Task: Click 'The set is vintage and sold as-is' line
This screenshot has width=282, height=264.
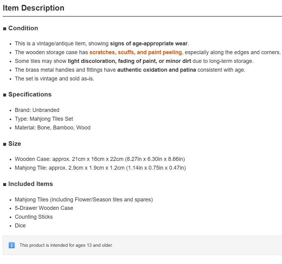Action: [55, 79]
